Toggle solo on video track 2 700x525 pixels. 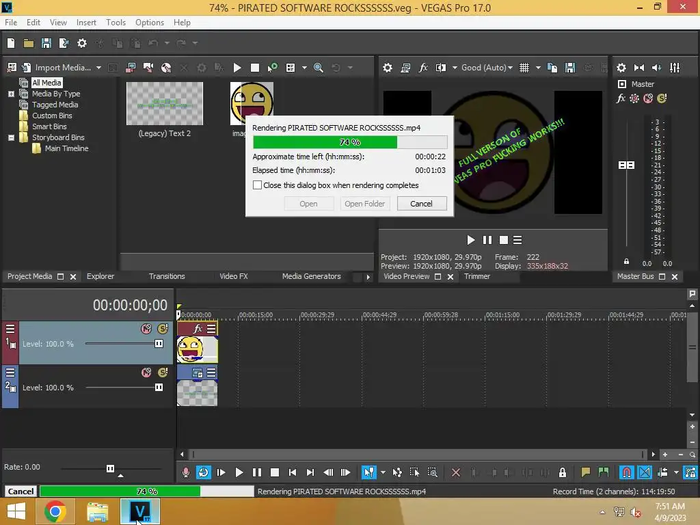point(163,373)
